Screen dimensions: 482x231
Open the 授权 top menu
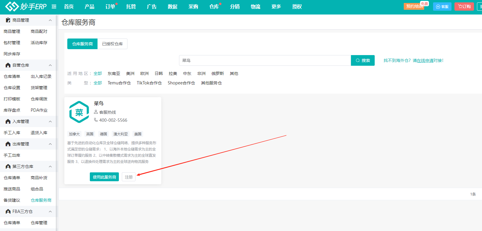click(x=297, y=7)
